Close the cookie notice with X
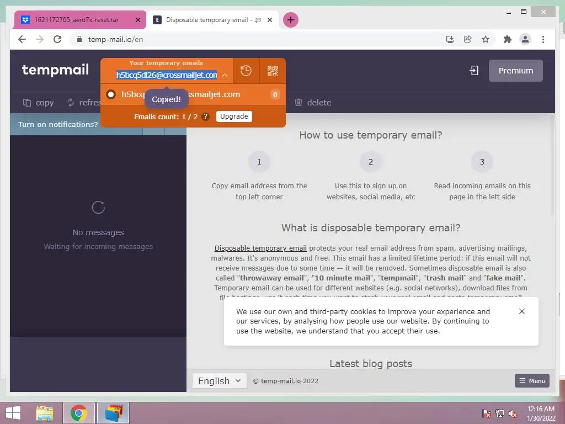 point(522,311)
